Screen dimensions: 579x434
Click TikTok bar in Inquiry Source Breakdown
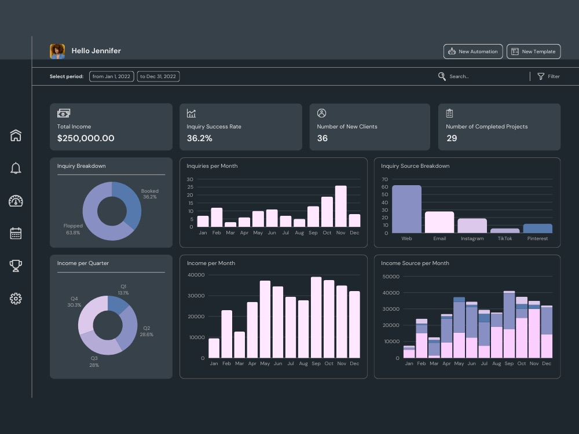coord(505,231)
